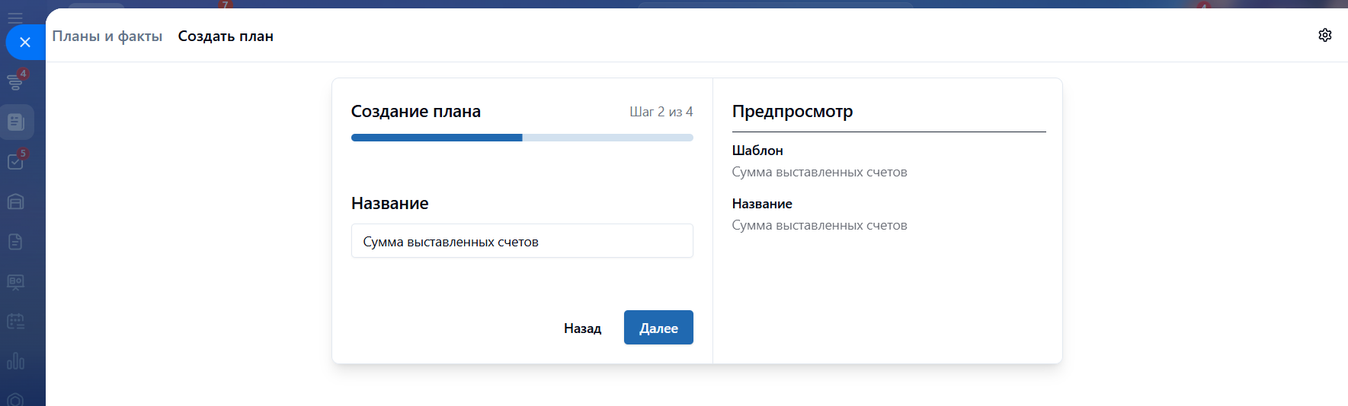Open the bar chart analytics sidebar icon
The width and height of the screenshot is (1348, 406).
[15, 361]
